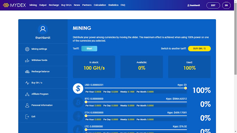This screenshot has width=237, height=133.
Task: Click the ETH rate $439.17001 text
Action: [177, 113]
